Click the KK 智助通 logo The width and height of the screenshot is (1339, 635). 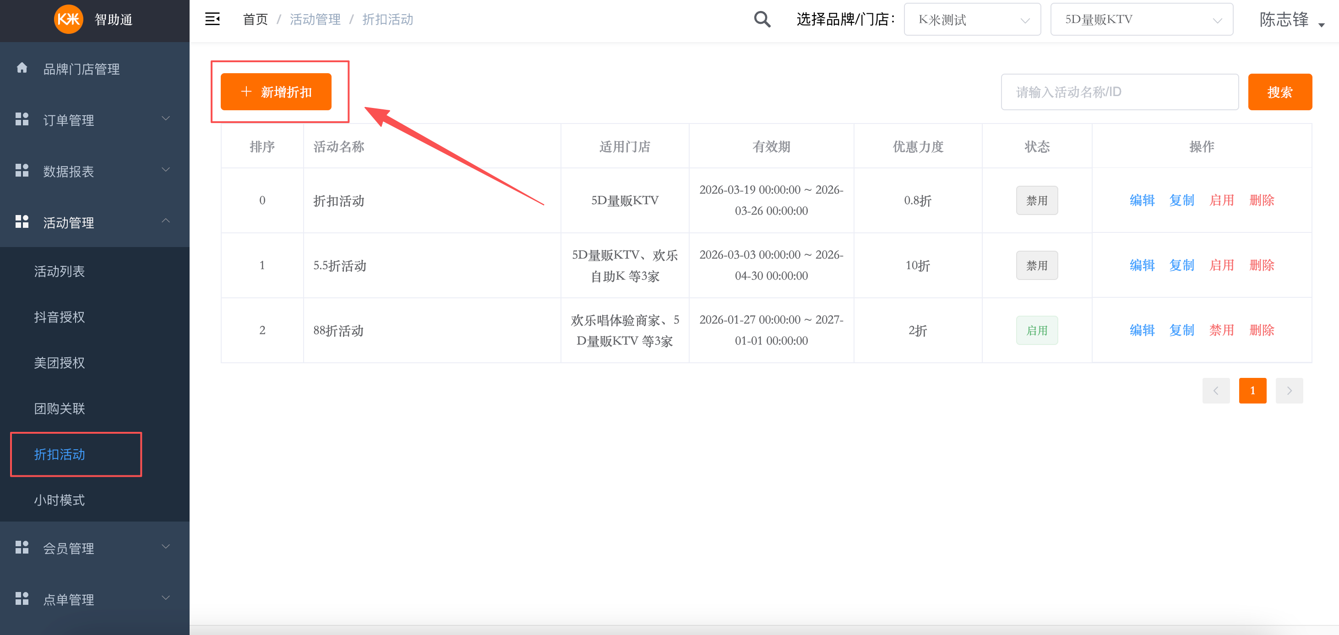(68, 19)
